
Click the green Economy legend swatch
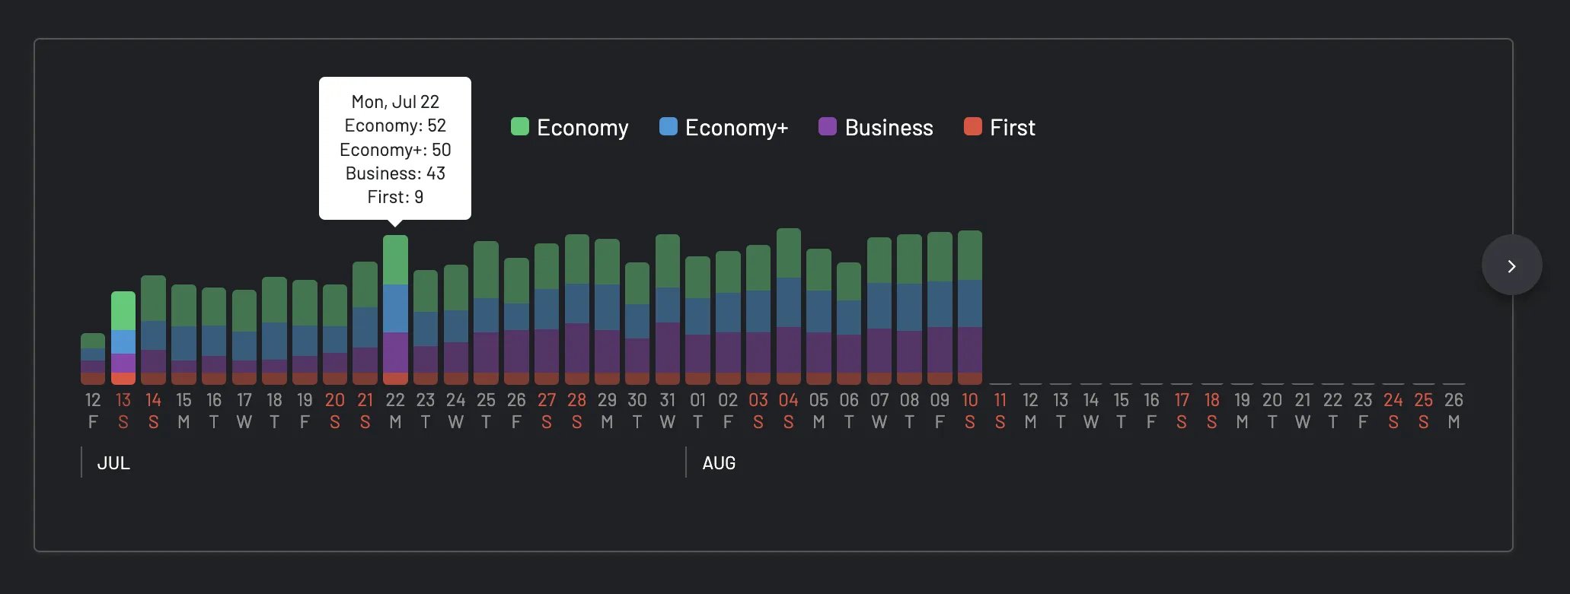click(x=519, y=126)
